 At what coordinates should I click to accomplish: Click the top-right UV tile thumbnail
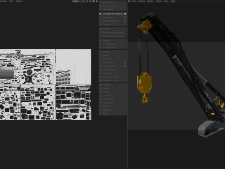point(74,67)
